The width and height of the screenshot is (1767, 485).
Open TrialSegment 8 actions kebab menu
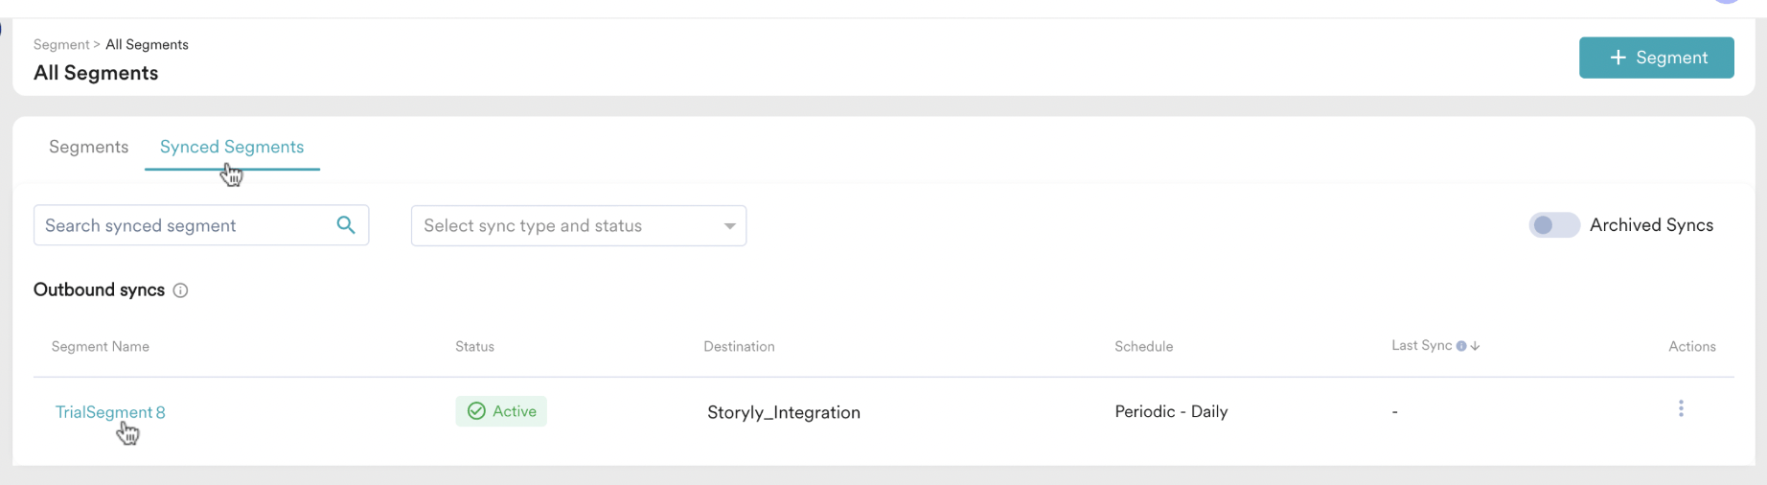click(x=1681, y=409)
